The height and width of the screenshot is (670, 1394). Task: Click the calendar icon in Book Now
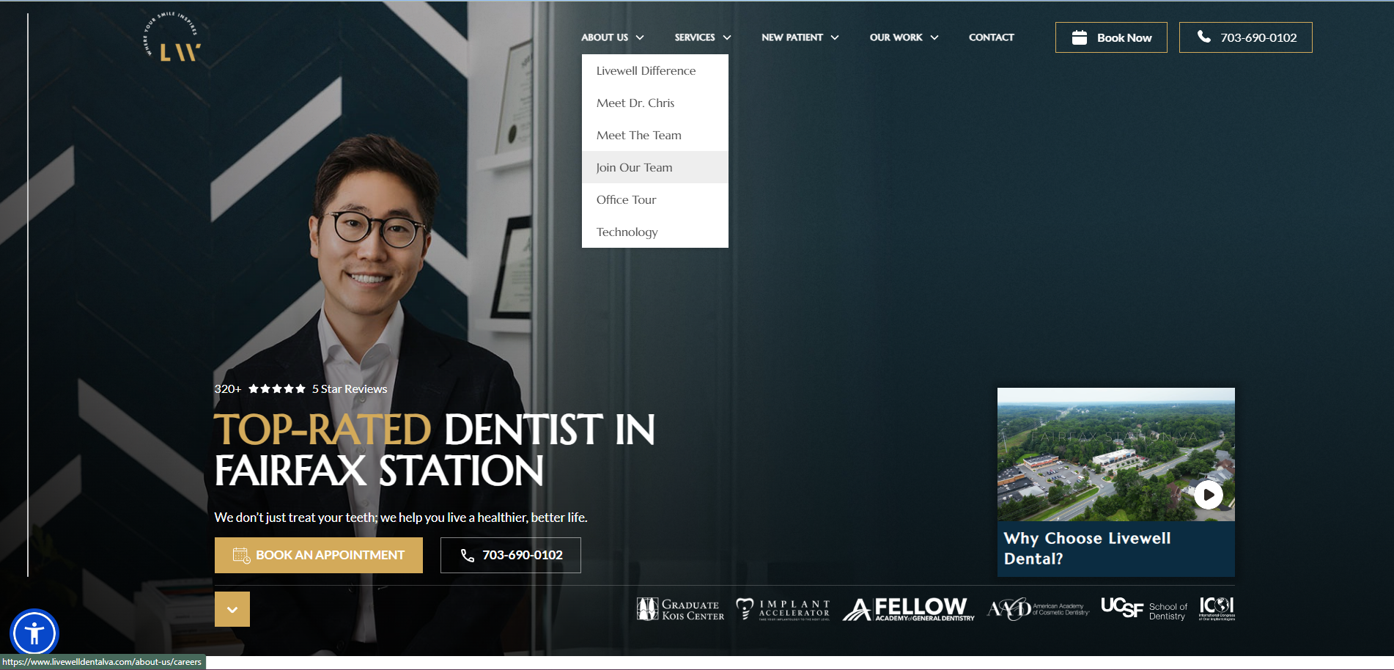point(1079,37)
